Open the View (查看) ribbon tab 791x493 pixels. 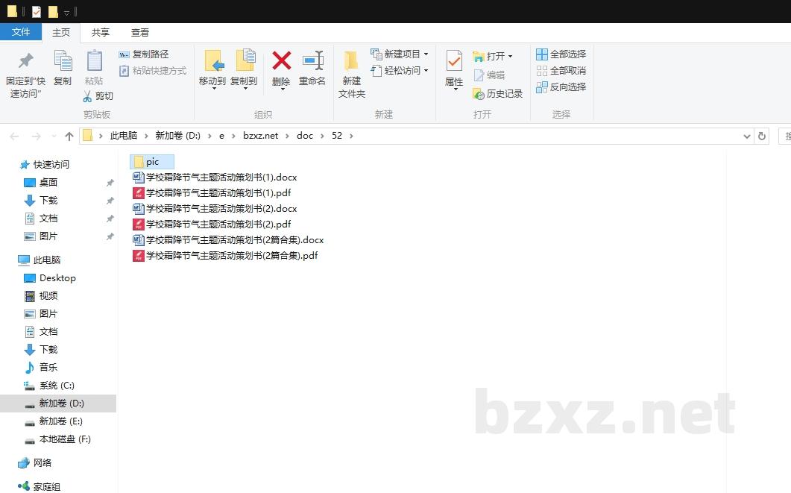pyautogui.click(x=139, y=33)
